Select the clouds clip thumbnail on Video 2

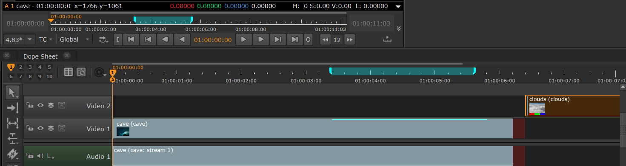click(537, 109)
